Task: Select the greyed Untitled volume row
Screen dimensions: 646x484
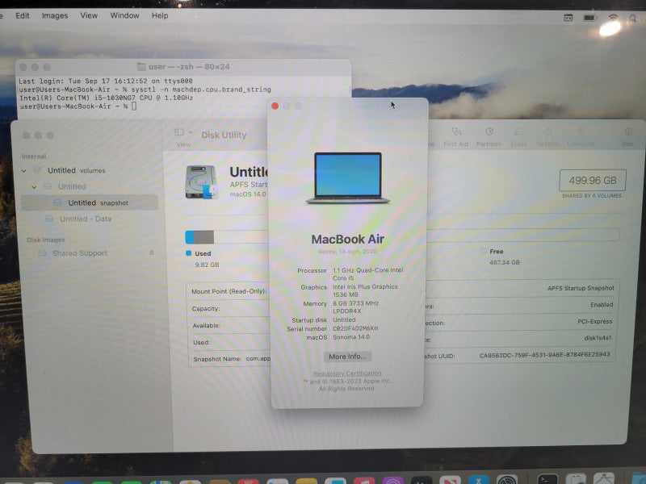Action: [72, 186]
